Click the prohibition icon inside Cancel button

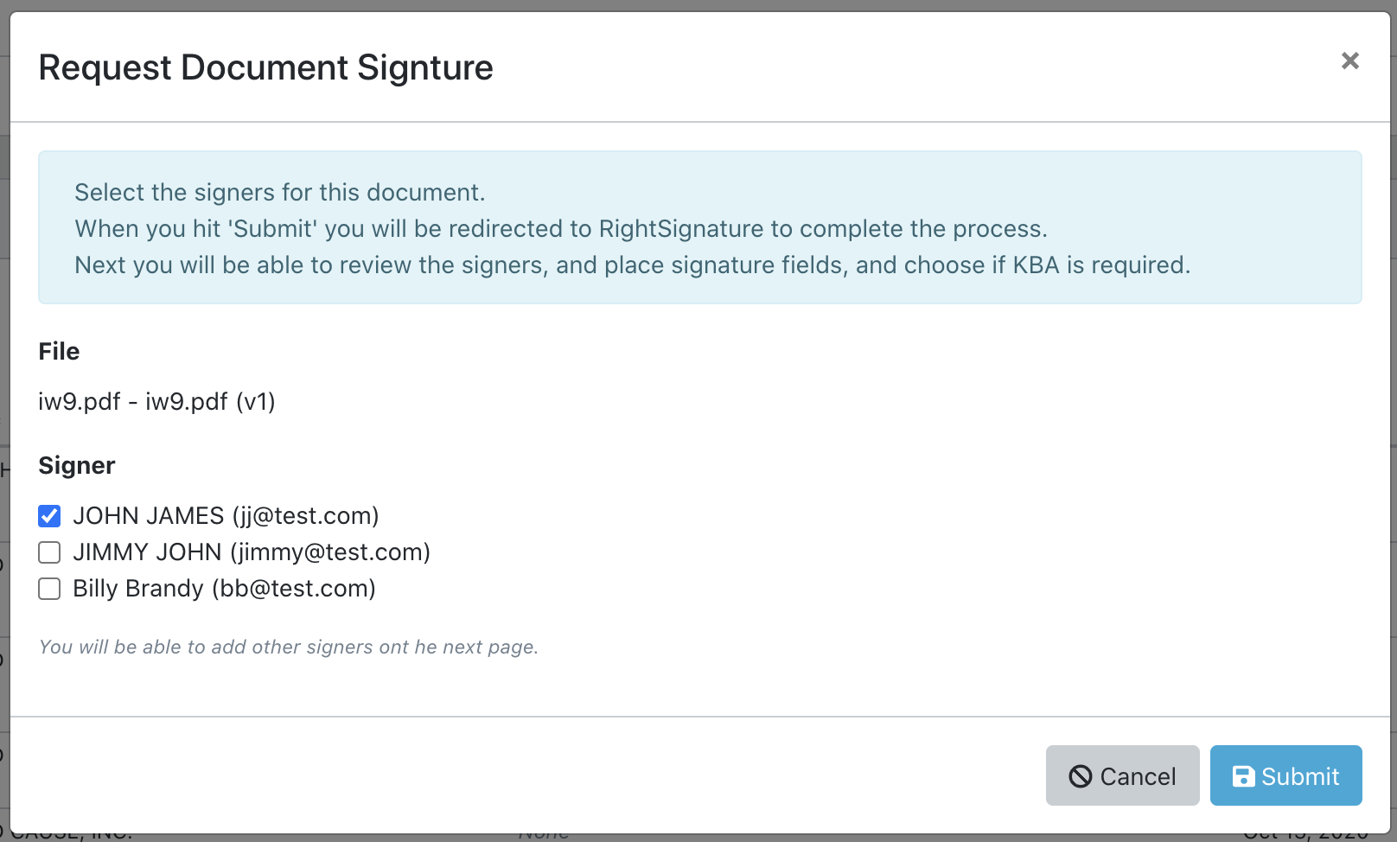[1081, 775]
